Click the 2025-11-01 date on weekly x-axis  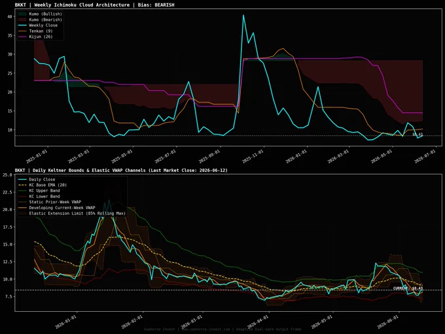[253, 156]
